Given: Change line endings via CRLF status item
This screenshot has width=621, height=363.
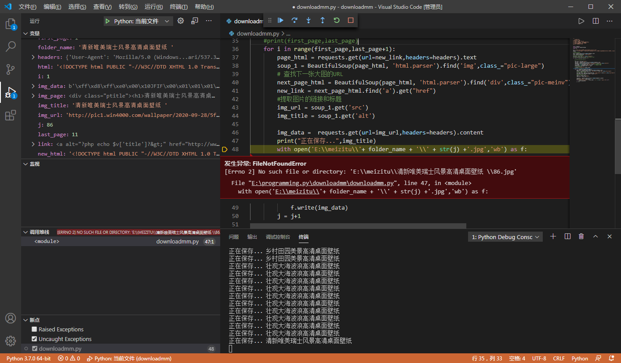Looking at the screenshot, I should coord(559,358).
